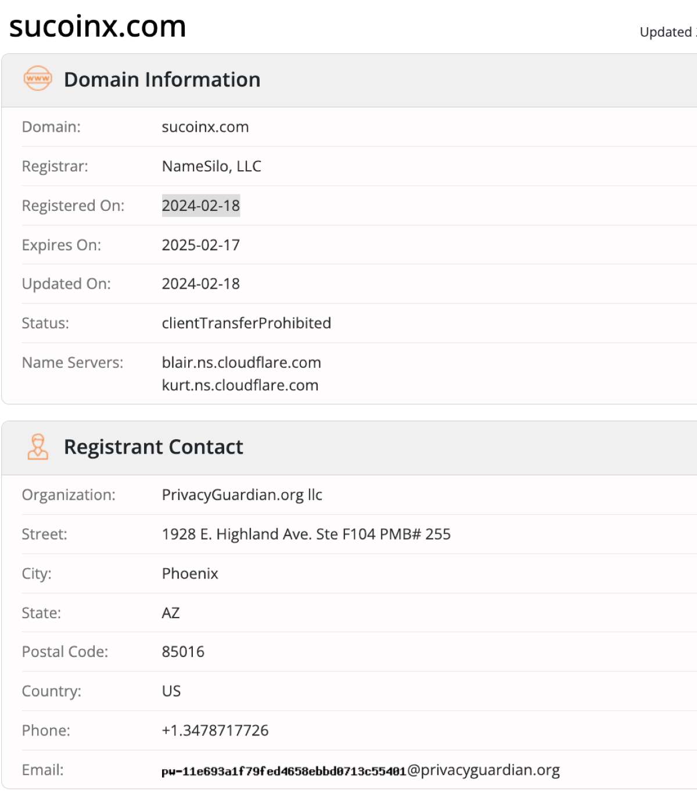Click the postal code 85016

(183, 651)
